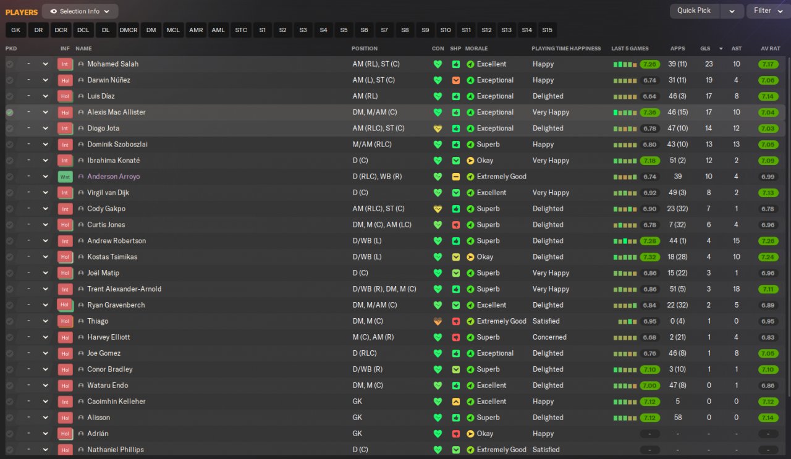Image resolution: width=791 pixels, height=459 pixels.
Task: Click the player info icon beside Virgil van Dijk
Action: [80, 193]
